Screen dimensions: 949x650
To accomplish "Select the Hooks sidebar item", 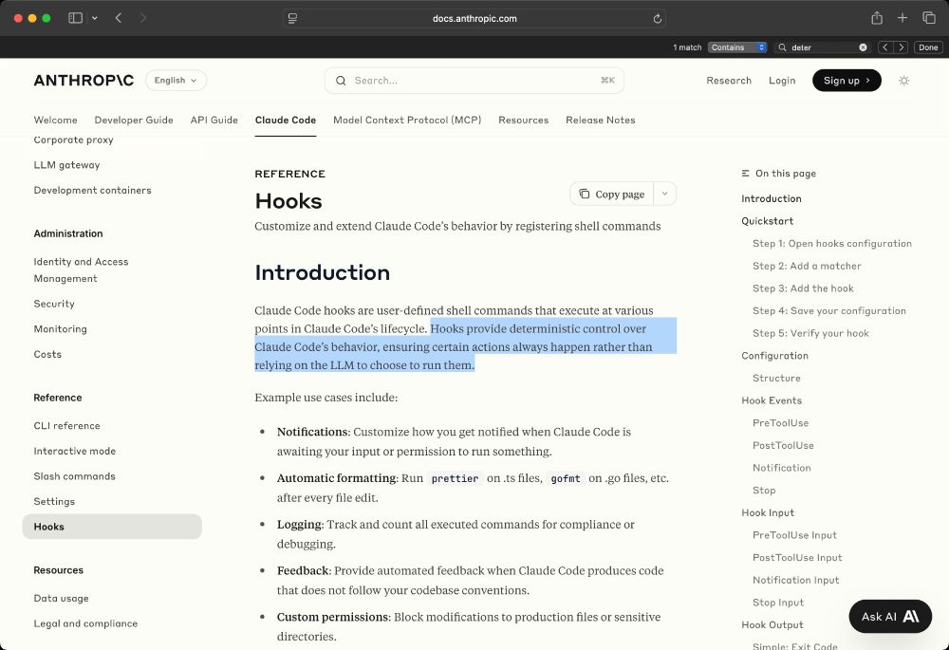I will [x=112, y=527].
